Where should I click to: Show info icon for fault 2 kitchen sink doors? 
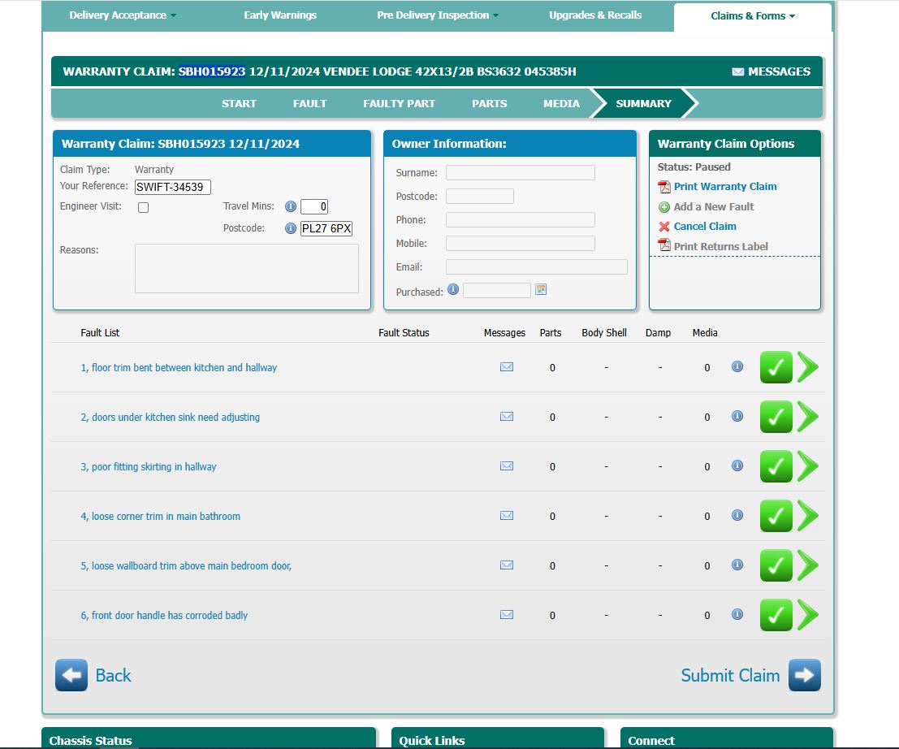[737, 416]
